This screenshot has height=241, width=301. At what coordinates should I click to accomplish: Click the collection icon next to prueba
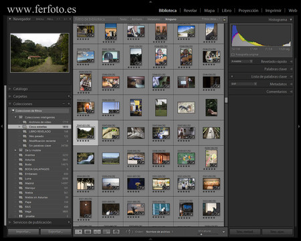(x=21, y=216)
